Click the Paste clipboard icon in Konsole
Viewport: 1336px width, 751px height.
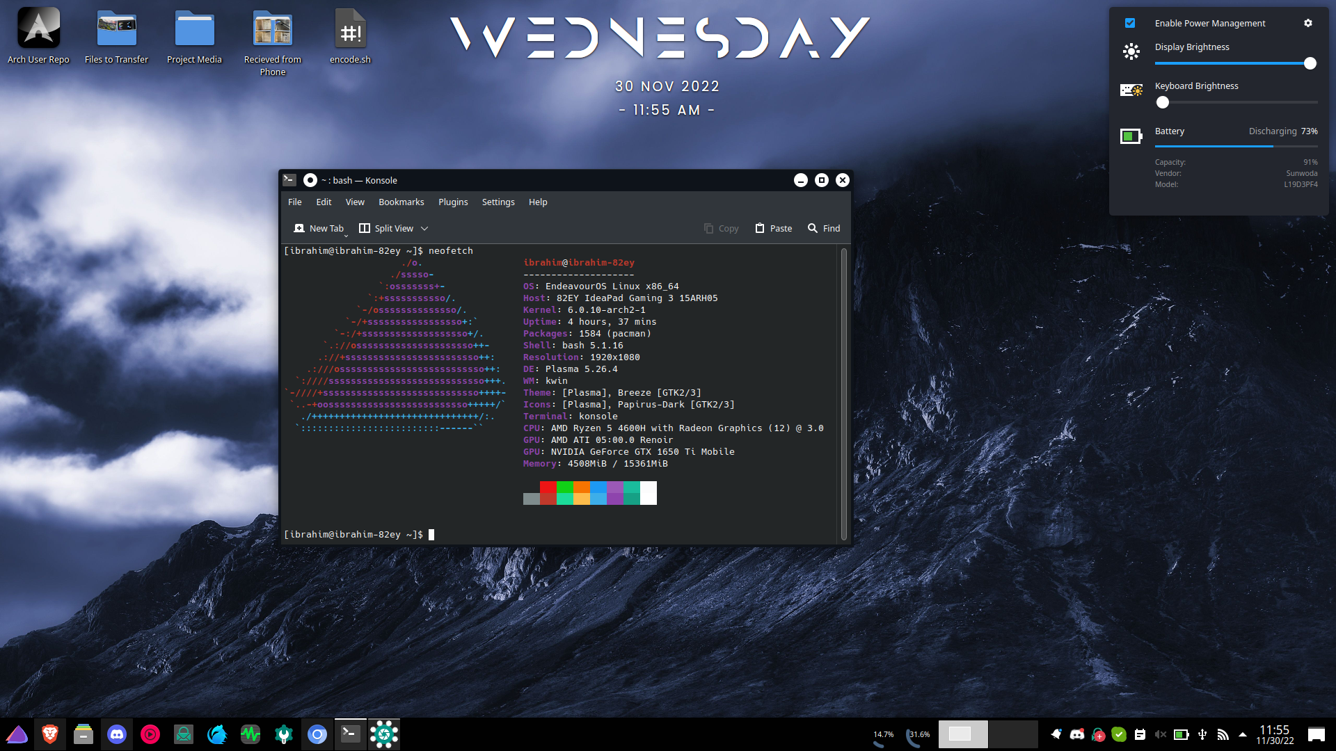pyautogui.click(x=760, y=228)
